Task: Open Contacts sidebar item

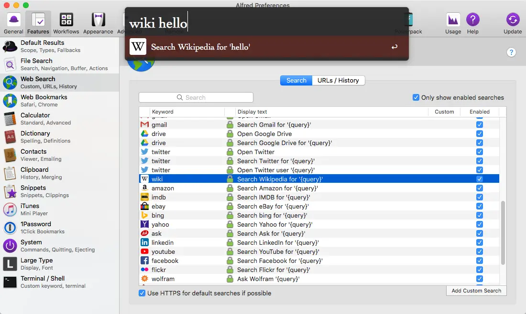Action: 59,155
